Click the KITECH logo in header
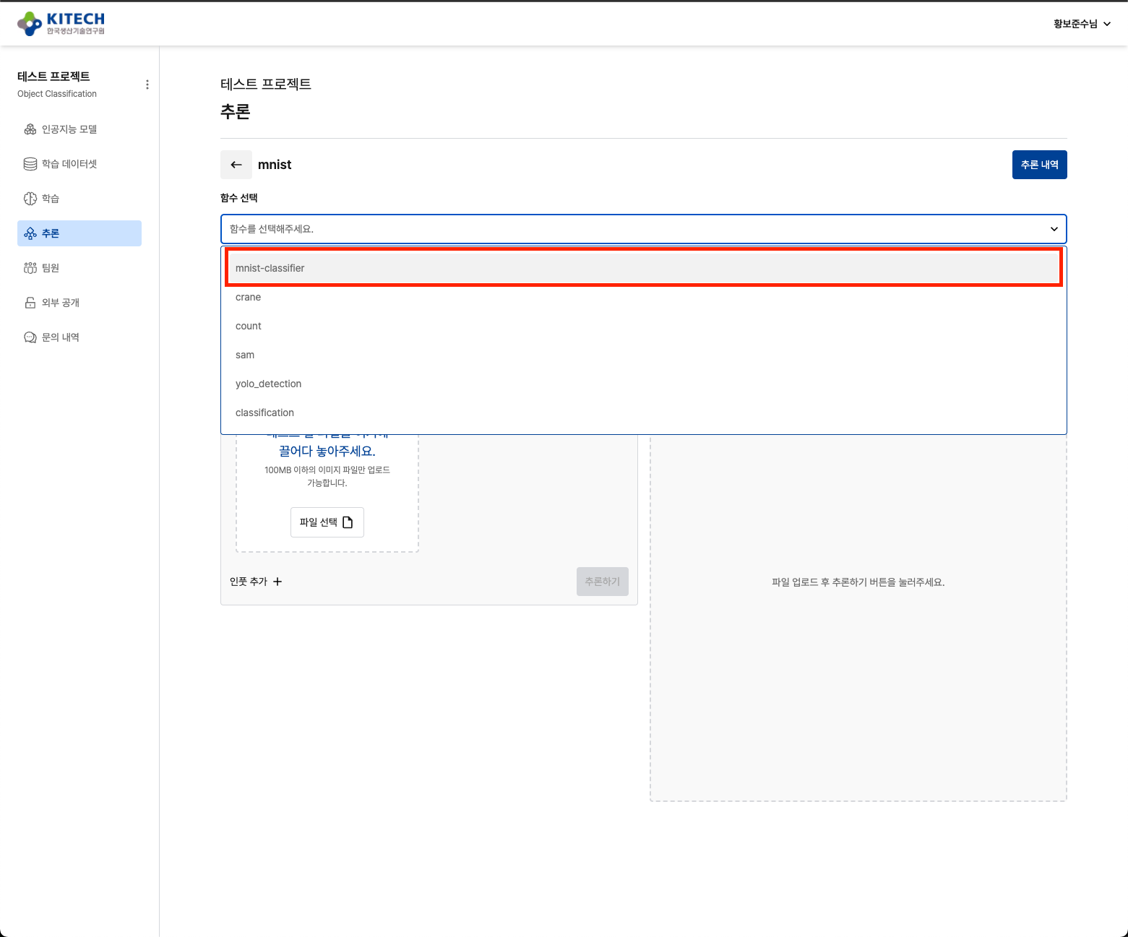1128x937 pixels. tap(61, 23)
